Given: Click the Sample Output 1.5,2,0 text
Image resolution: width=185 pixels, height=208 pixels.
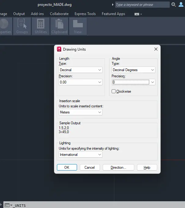Looking at the screenshot, I should pos(64,128).
